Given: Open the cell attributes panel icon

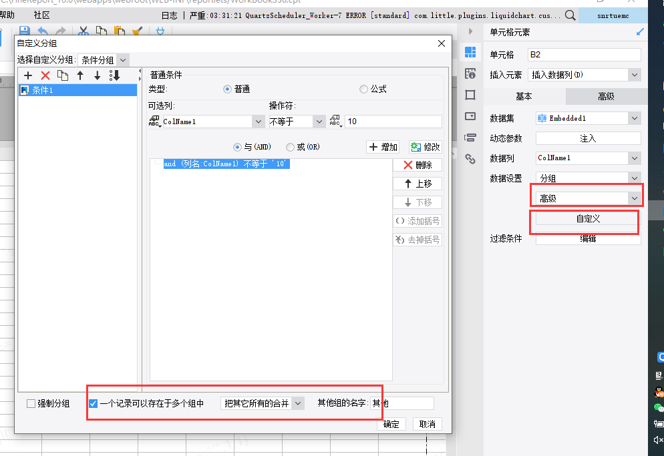Looking at the screenshot, I should [x=470, y=73].
